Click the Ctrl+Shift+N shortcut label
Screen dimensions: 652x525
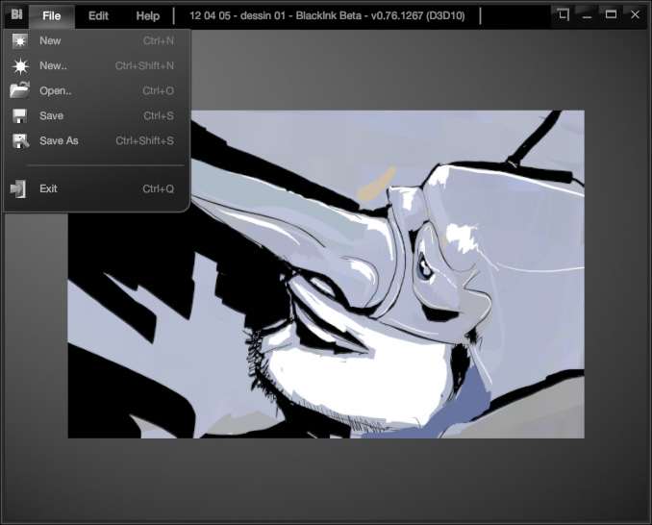pyautogui.click(x=144, y=65)
